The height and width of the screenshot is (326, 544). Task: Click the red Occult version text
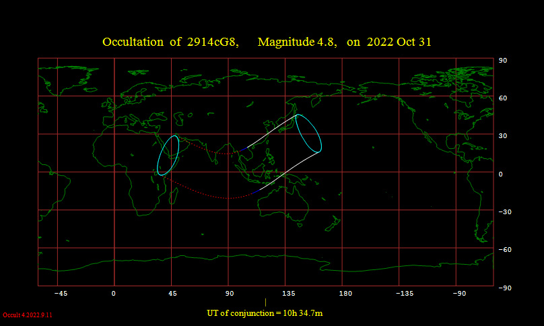point(28,315)
